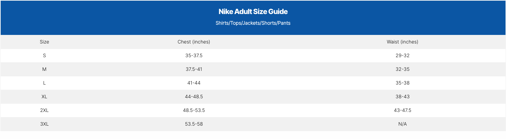This screenshot has width=510, height=139.
Task: Click the S size row label
Action: tap(44, 55)
